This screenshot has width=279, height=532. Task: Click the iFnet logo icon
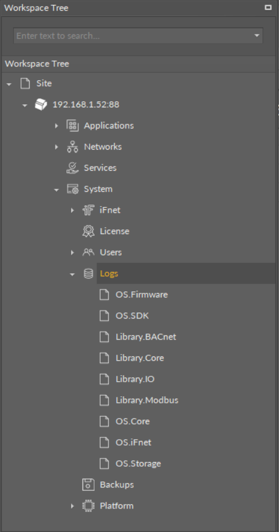tap(88, 210)
